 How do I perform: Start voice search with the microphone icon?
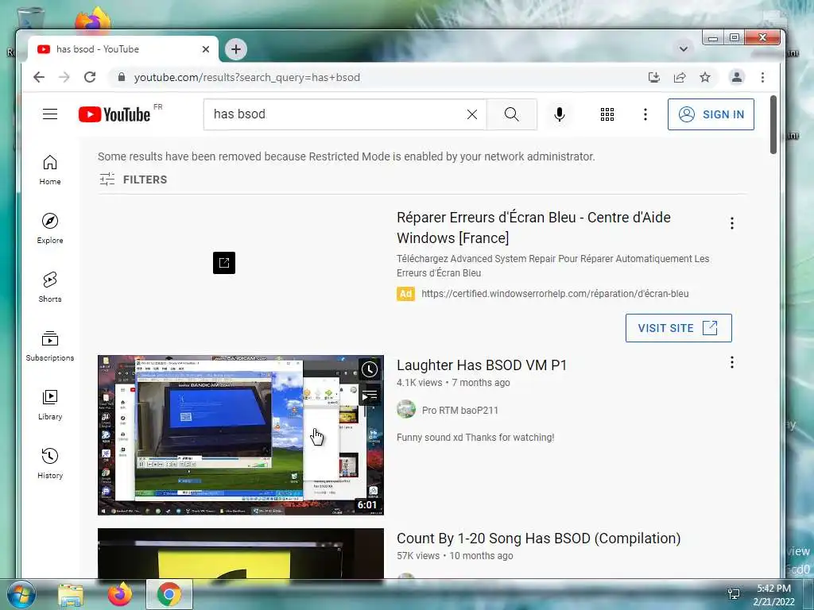tap(559, 114)
